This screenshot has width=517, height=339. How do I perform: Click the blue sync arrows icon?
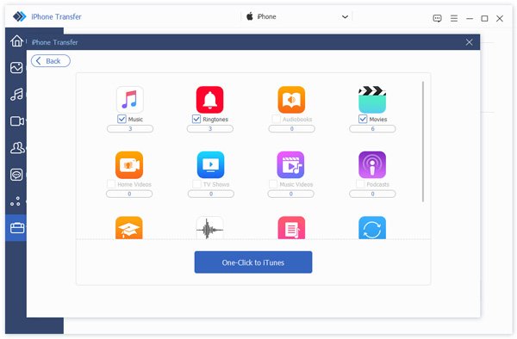372,227
